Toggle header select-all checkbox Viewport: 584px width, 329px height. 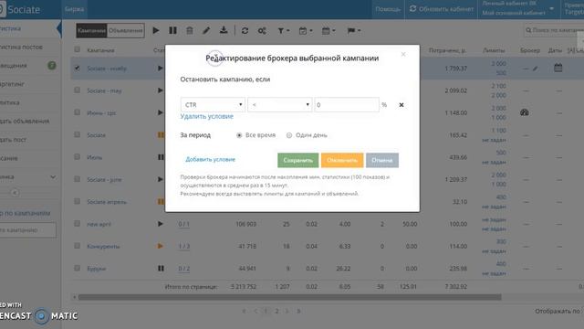click(77, 49)
